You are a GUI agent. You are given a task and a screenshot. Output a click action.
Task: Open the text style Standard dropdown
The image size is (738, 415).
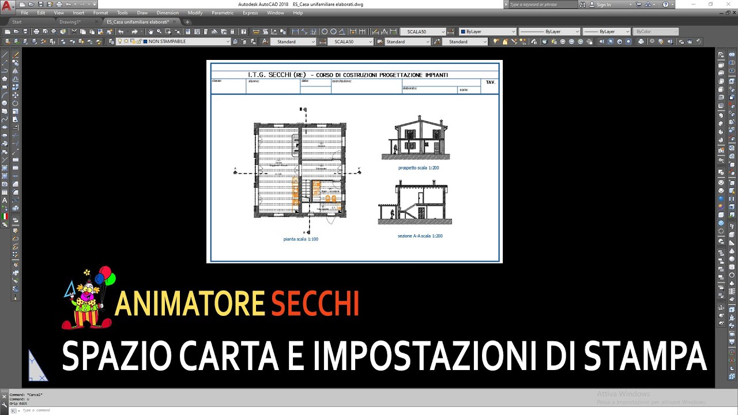[x=294, y=41]
